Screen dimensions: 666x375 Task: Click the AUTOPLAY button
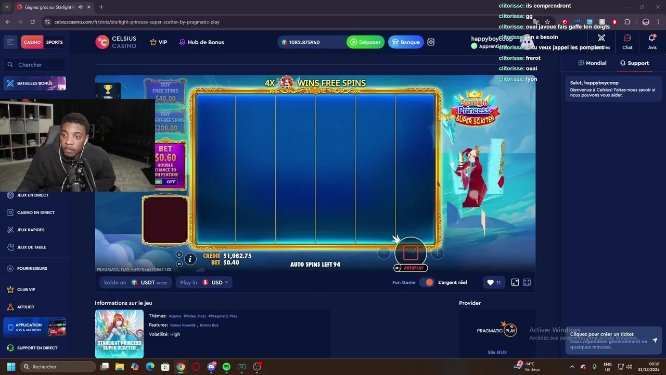[x=411, y=268]
